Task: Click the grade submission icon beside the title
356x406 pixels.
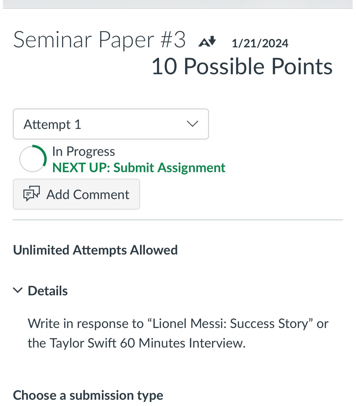Action: [x=208, y=41]
